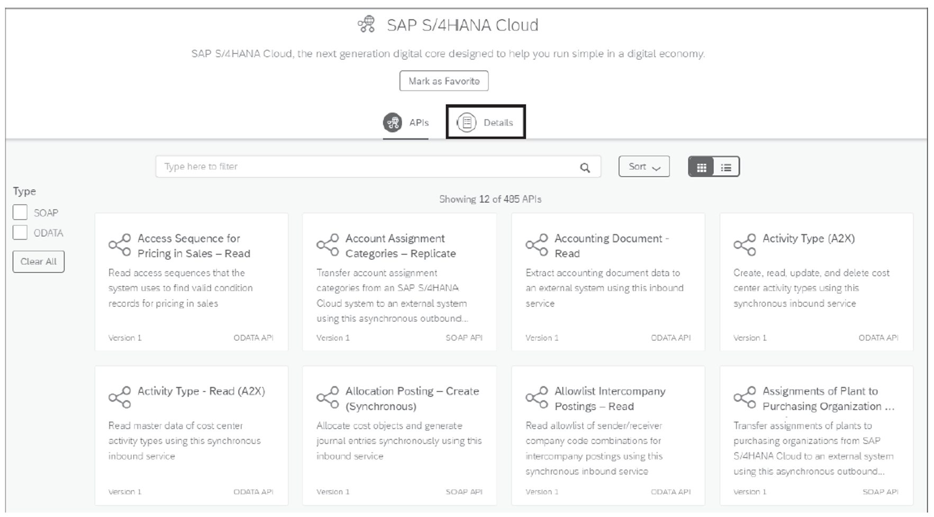The image size is (934, 517).
Task: Click API icon on Account Assignment Categories card
Action: coord(328,244)
